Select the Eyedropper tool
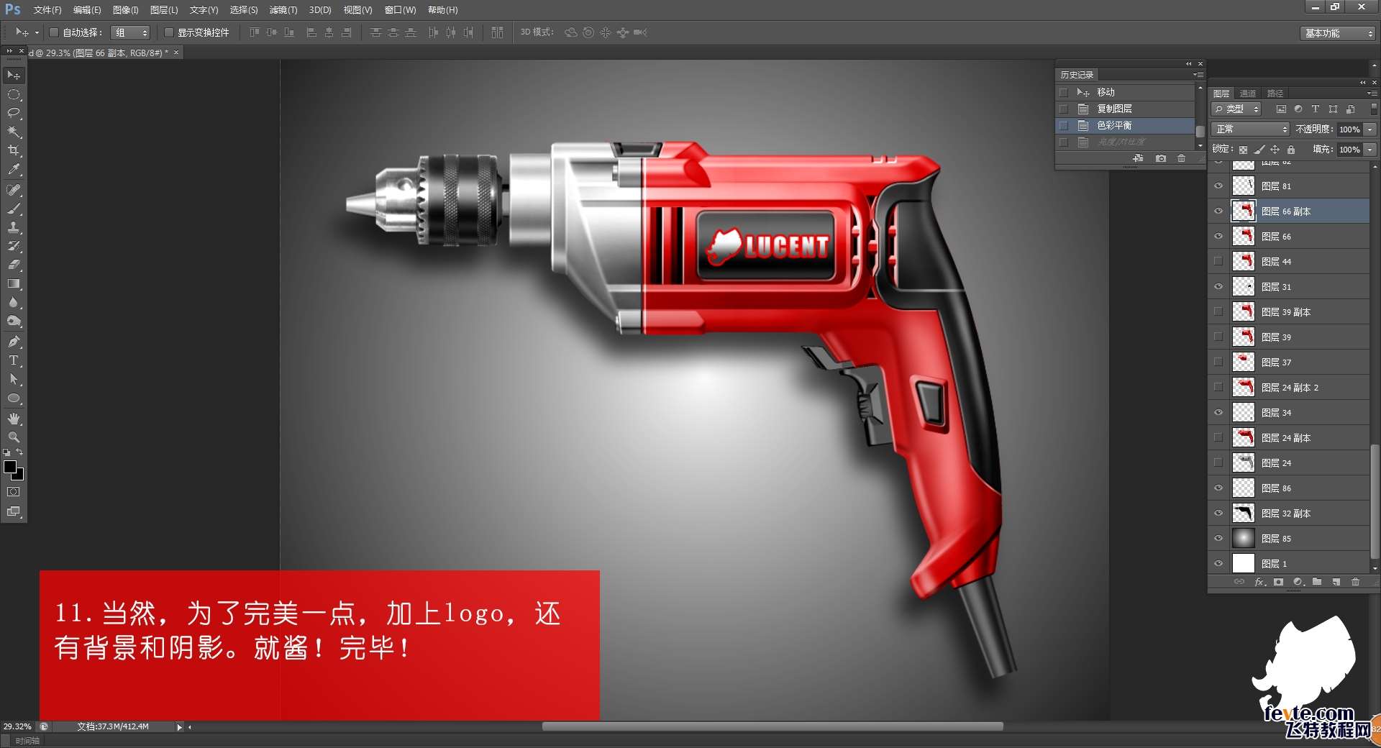 tap(14, 170)
